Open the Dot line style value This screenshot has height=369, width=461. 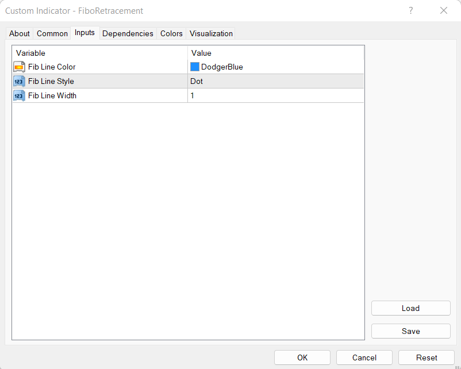point(276,81)
